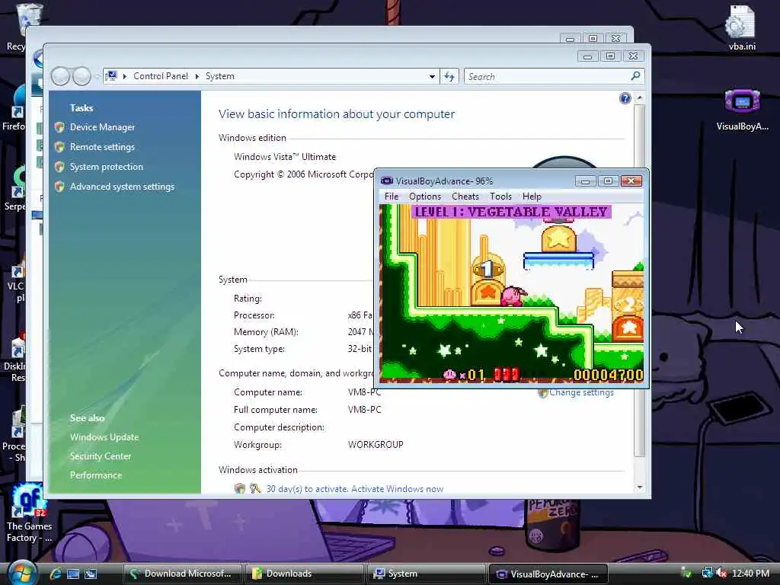Open Performance under See also

point(96,475)
